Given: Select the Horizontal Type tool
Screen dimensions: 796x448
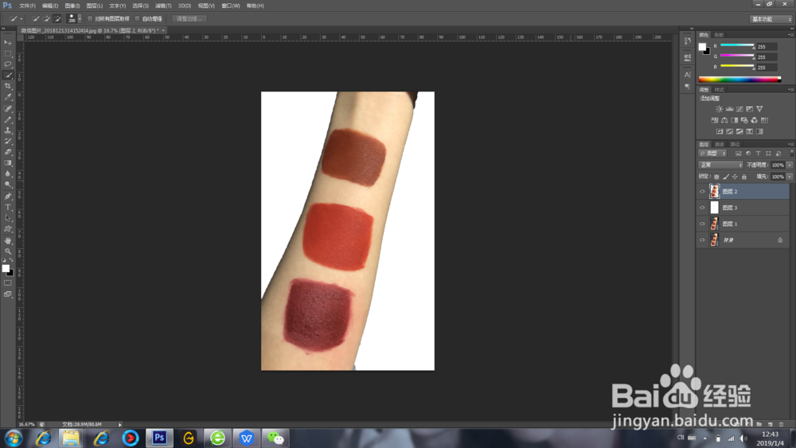Looking at the screenshot, I should coord(8,207).
